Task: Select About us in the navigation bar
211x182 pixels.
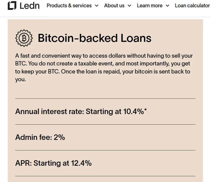Action: point(114,6)
